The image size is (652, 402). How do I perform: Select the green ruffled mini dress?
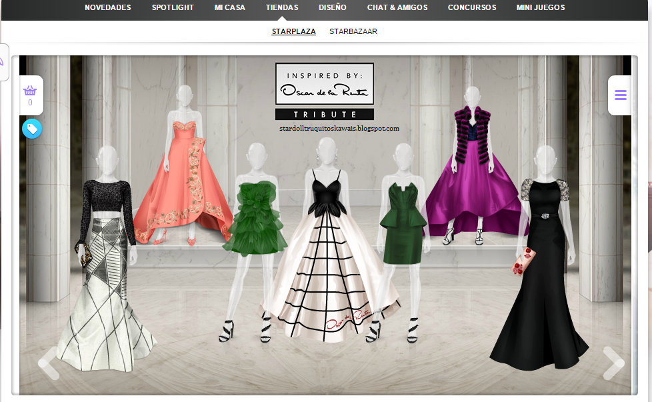click(x=255, y=217)
